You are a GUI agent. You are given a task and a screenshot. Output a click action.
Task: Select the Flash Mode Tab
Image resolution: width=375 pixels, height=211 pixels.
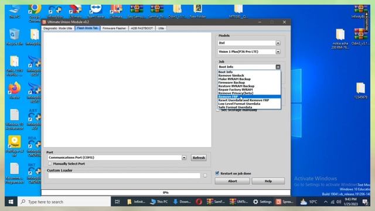(87, 28)
